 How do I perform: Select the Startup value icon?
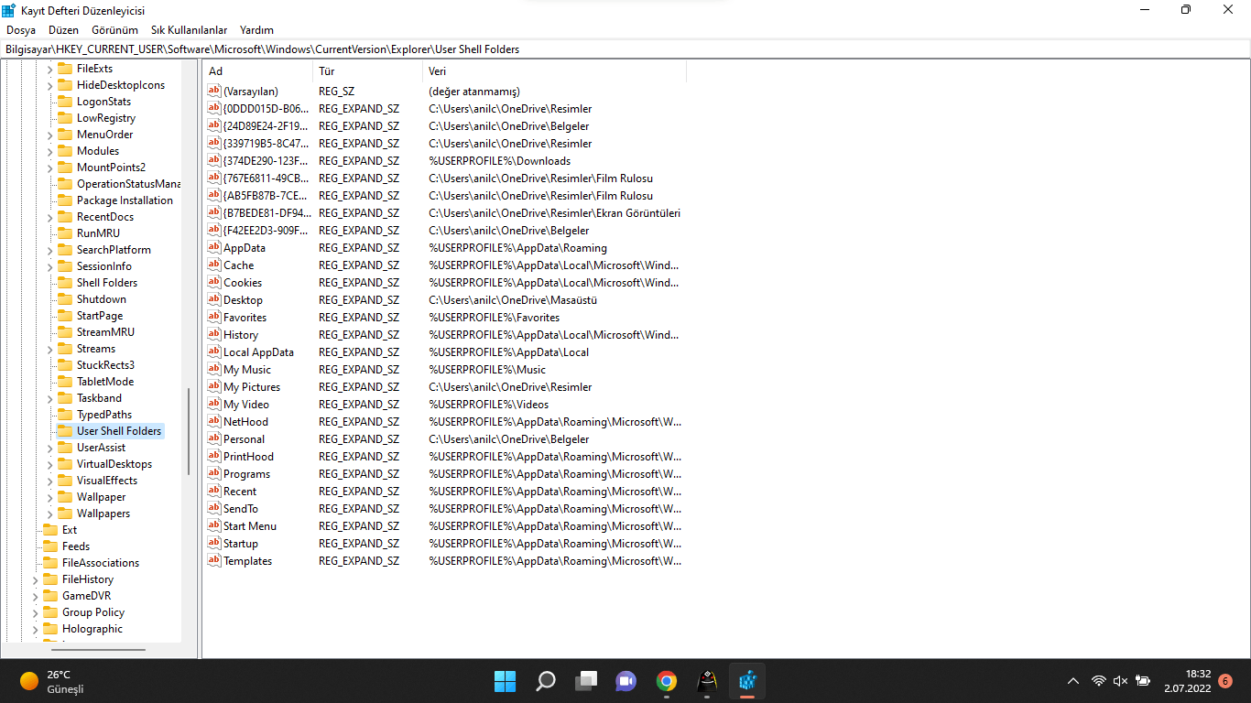(x=214, y=543)
